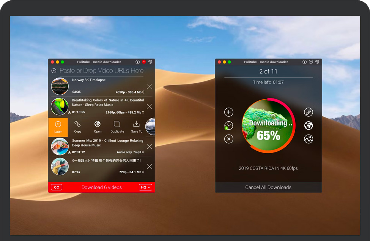Open settings gear in the left Pulltube window
The image size is (370, 241).
[150, 62]
